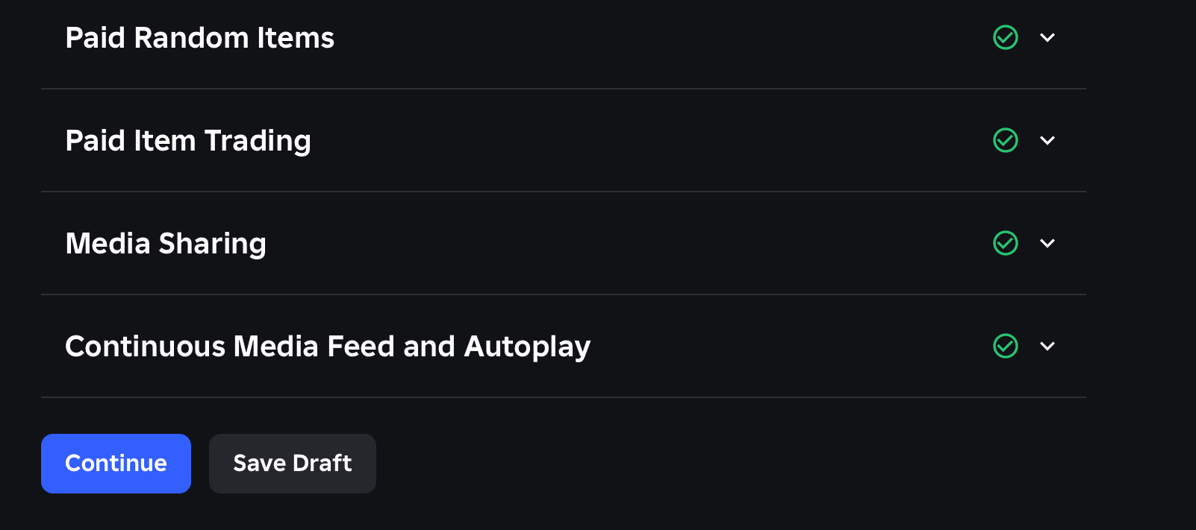Screen dimensions: 1196x530
Task: Click the green checkmark beside Paid Item Trading
Action: point(1006,140)
